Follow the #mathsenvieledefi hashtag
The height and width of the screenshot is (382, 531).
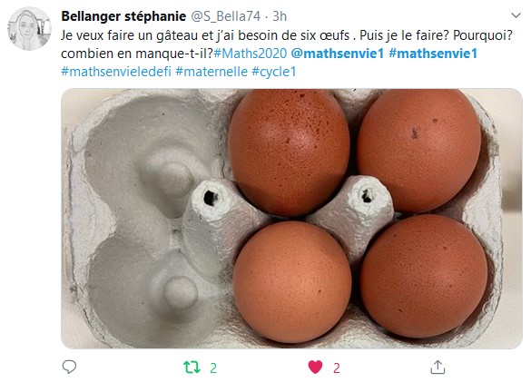click(x=116, y=72)
